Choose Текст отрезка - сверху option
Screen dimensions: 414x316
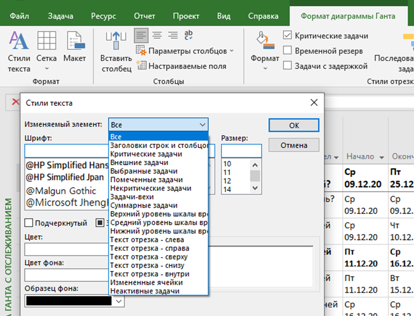coord(158,257)
